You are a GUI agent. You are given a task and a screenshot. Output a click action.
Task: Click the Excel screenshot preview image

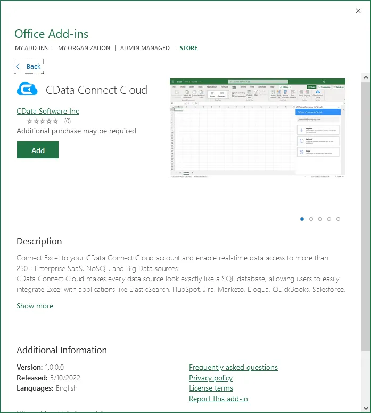point(257,128)
